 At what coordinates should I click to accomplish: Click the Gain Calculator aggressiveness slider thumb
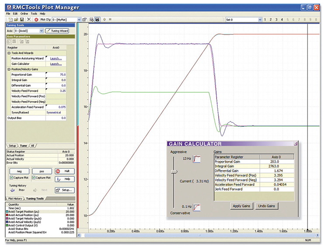point(174,172)
